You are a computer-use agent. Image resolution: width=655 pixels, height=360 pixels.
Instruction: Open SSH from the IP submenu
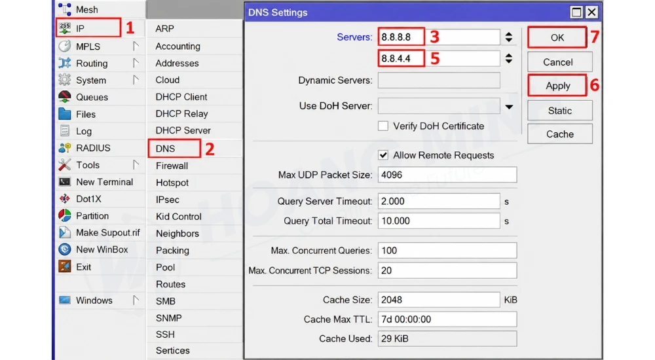pyautogui.click(x=165, y=334)
